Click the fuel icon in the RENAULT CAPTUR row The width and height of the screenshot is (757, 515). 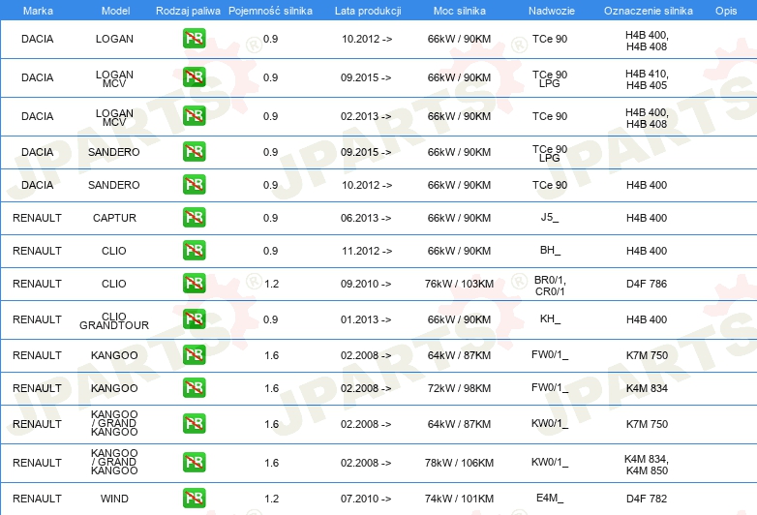point(194,217)
